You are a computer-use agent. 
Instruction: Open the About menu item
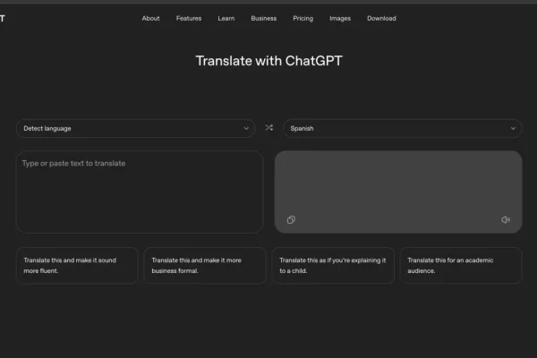(150, 18)
